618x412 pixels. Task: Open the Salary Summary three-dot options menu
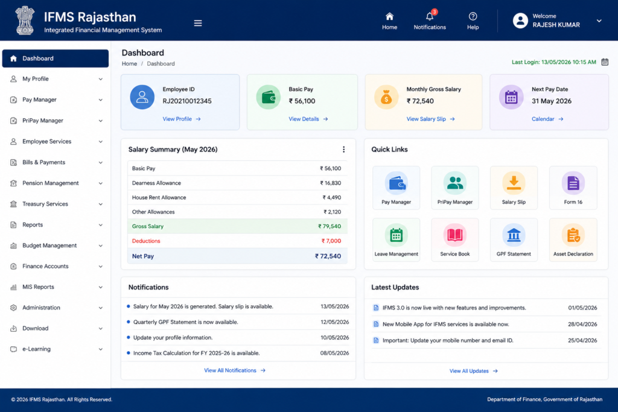tap(343, 149)
